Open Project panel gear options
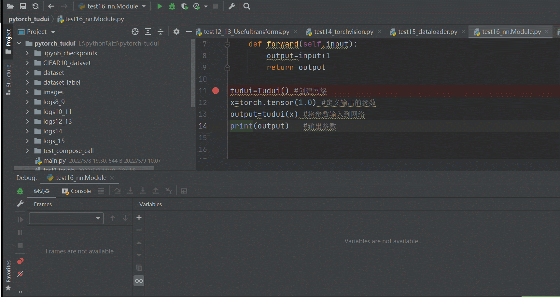The image size is (560, 297). 176,32
